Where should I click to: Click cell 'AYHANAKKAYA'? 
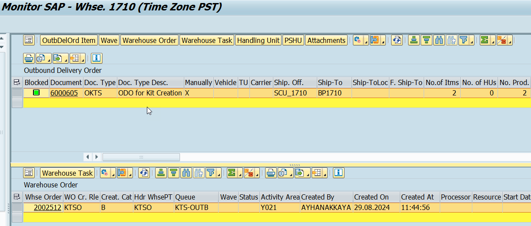pyautogui.click(x=326, y=207)
